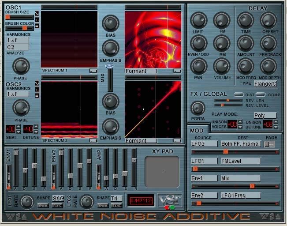Click the MIX vertical slider handle

tap(110, 66)
